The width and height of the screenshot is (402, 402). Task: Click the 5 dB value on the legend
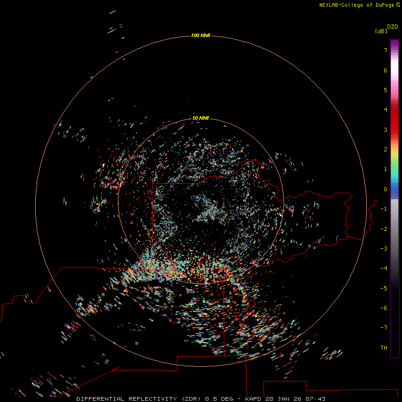tap(385, 90)
